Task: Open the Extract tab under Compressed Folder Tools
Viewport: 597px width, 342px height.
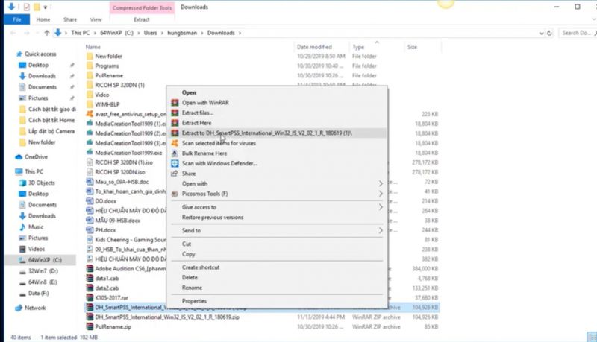Action: [142, 19]
